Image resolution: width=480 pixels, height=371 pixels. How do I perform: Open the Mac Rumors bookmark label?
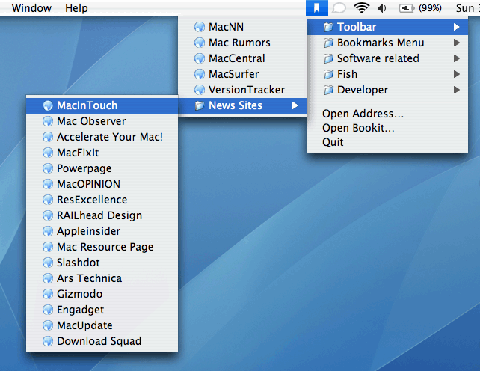pos(239,43)
